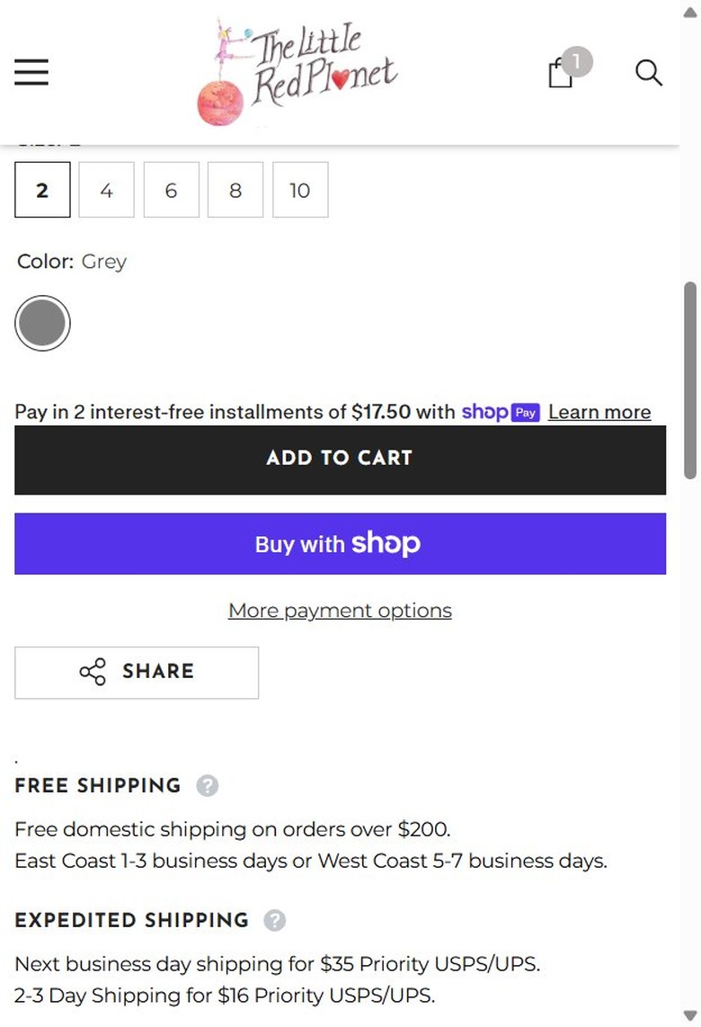Click the Share button
701x1027 pixels.
point(137,673)
